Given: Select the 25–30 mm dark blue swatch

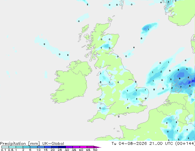Looking at the screenshot, I should coord(62,147).
